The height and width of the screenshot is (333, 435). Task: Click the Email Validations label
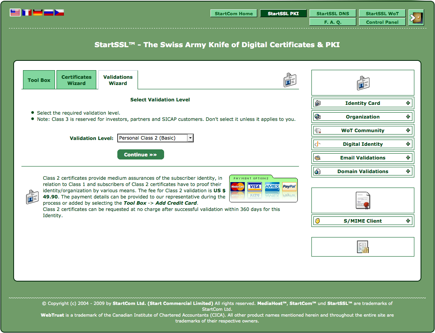362,158
